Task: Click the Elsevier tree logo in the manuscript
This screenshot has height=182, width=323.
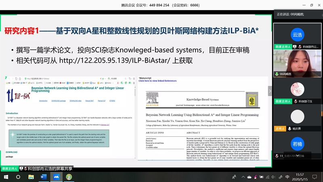Action: click(152, 99)
